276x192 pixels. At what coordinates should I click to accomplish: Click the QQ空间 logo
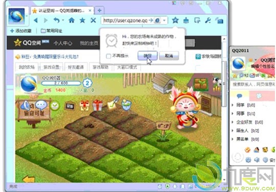(32, 42)
